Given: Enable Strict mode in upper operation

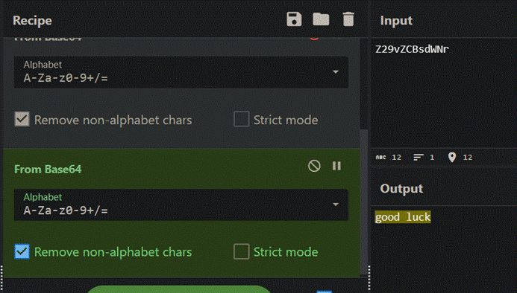Looking at the screenshot, I should click(x=242, y=119).
